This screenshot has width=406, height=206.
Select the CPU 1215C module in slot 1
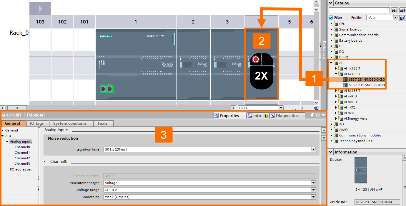click(x=136, y=65)
